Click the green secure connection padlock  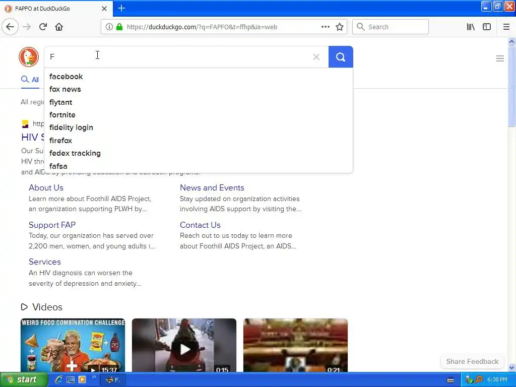119,27
